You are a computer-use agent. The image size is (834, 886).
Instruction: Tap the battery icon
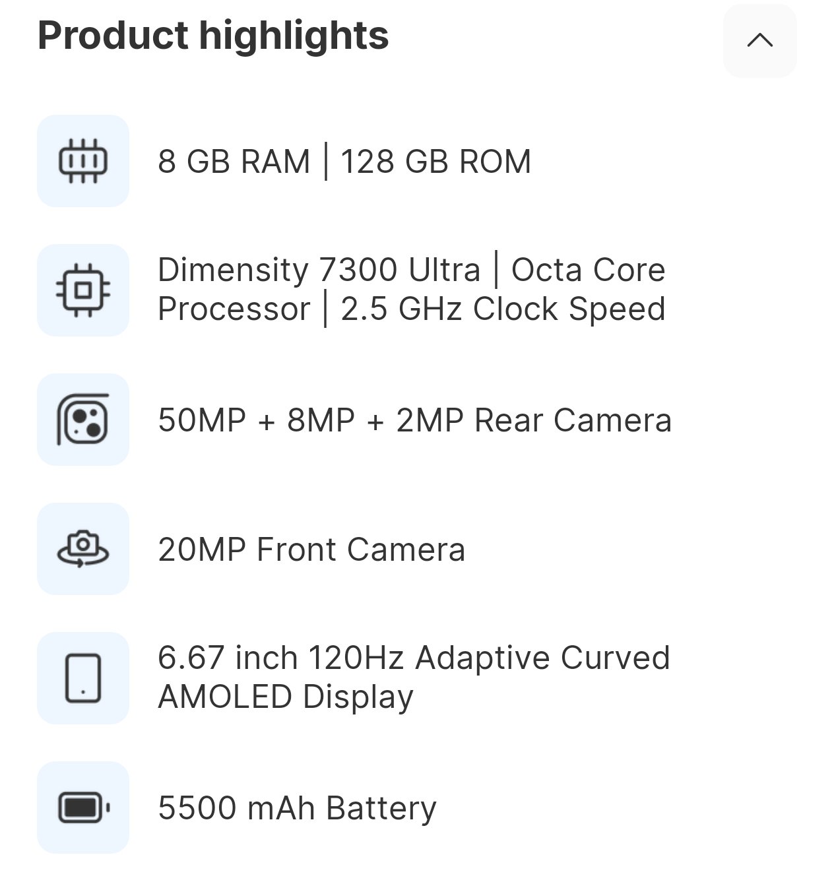[x=83, y=807]
